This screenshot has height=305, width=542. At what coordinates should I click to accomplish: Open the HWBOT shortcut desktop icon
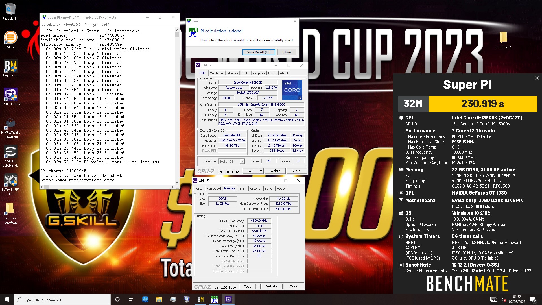[10, 128]
